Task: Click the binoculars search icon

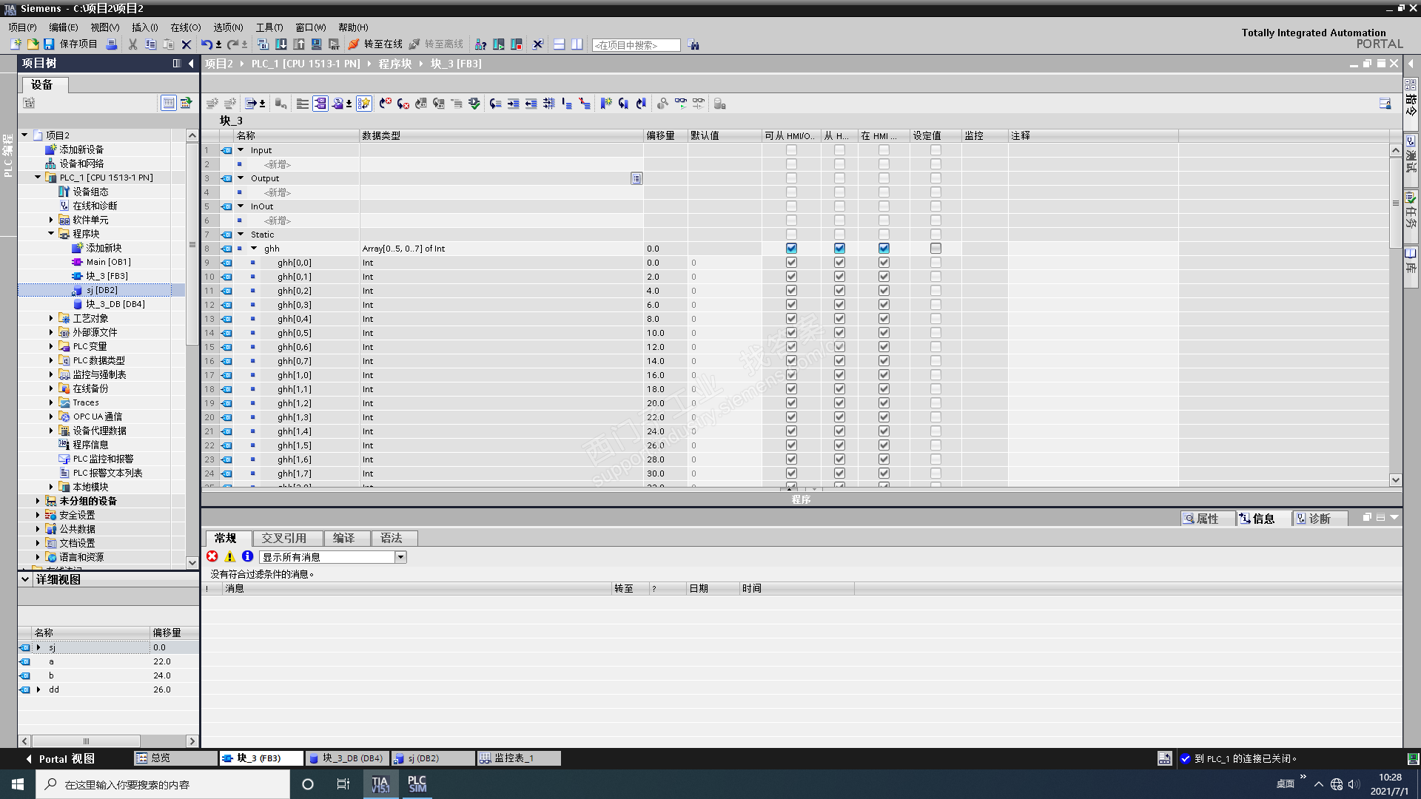Action: coord(693,44)
